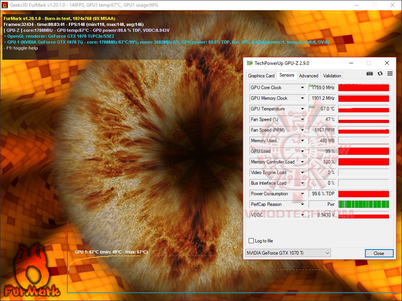This screenshot has height=301, width=402.
Task: Click the Close button in GPU-Z
Action: 379,253
